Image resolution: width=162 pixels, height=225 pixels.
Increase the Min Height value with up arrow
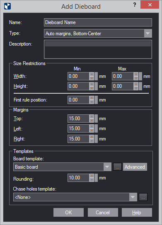92,84
